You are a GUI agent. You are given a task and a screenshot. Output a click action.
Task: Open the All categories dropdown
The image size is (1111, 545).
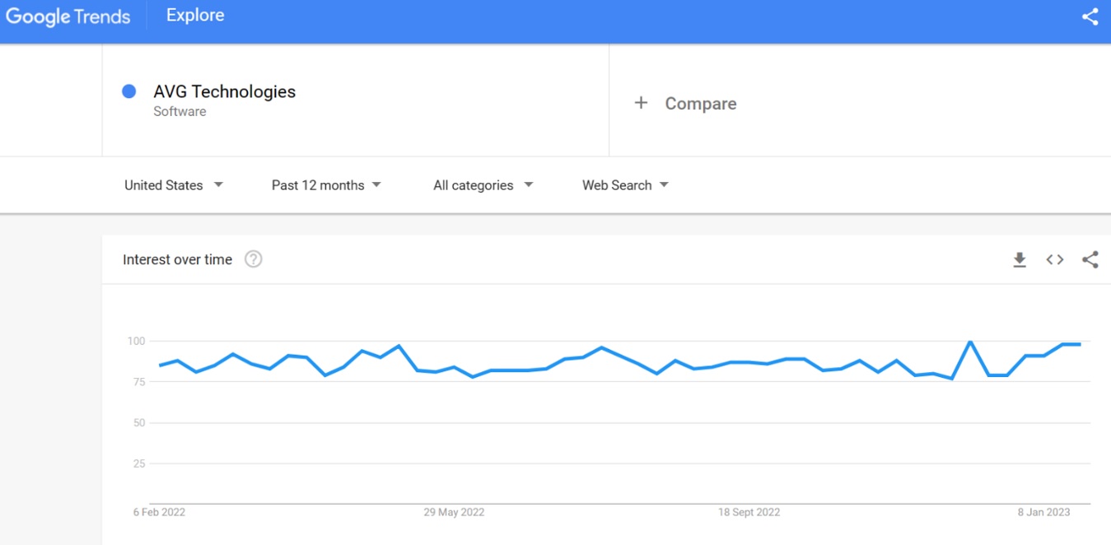point(483,185)
